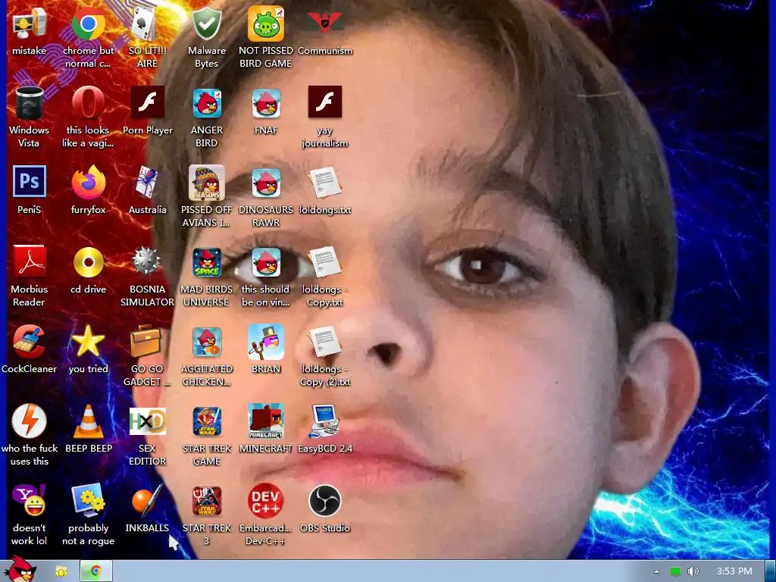Select the 'loldongs - Copy.txt' file
This screenshot has height=582, width=776.
324,262
